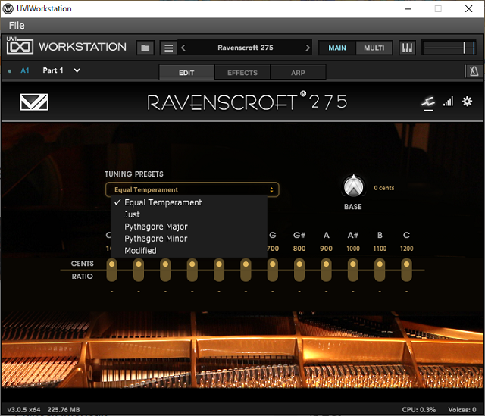The width and height of the screenshot is (485, 416).
Task: Choose Modified tuning preset
Action: point(189,251)
